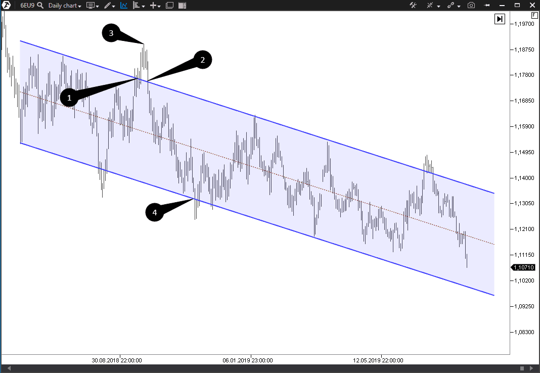Image resolution: width=540 pixels, height=373 pixels.
Task: Toggle the pin window icon
Action: [x=487, y=6]
